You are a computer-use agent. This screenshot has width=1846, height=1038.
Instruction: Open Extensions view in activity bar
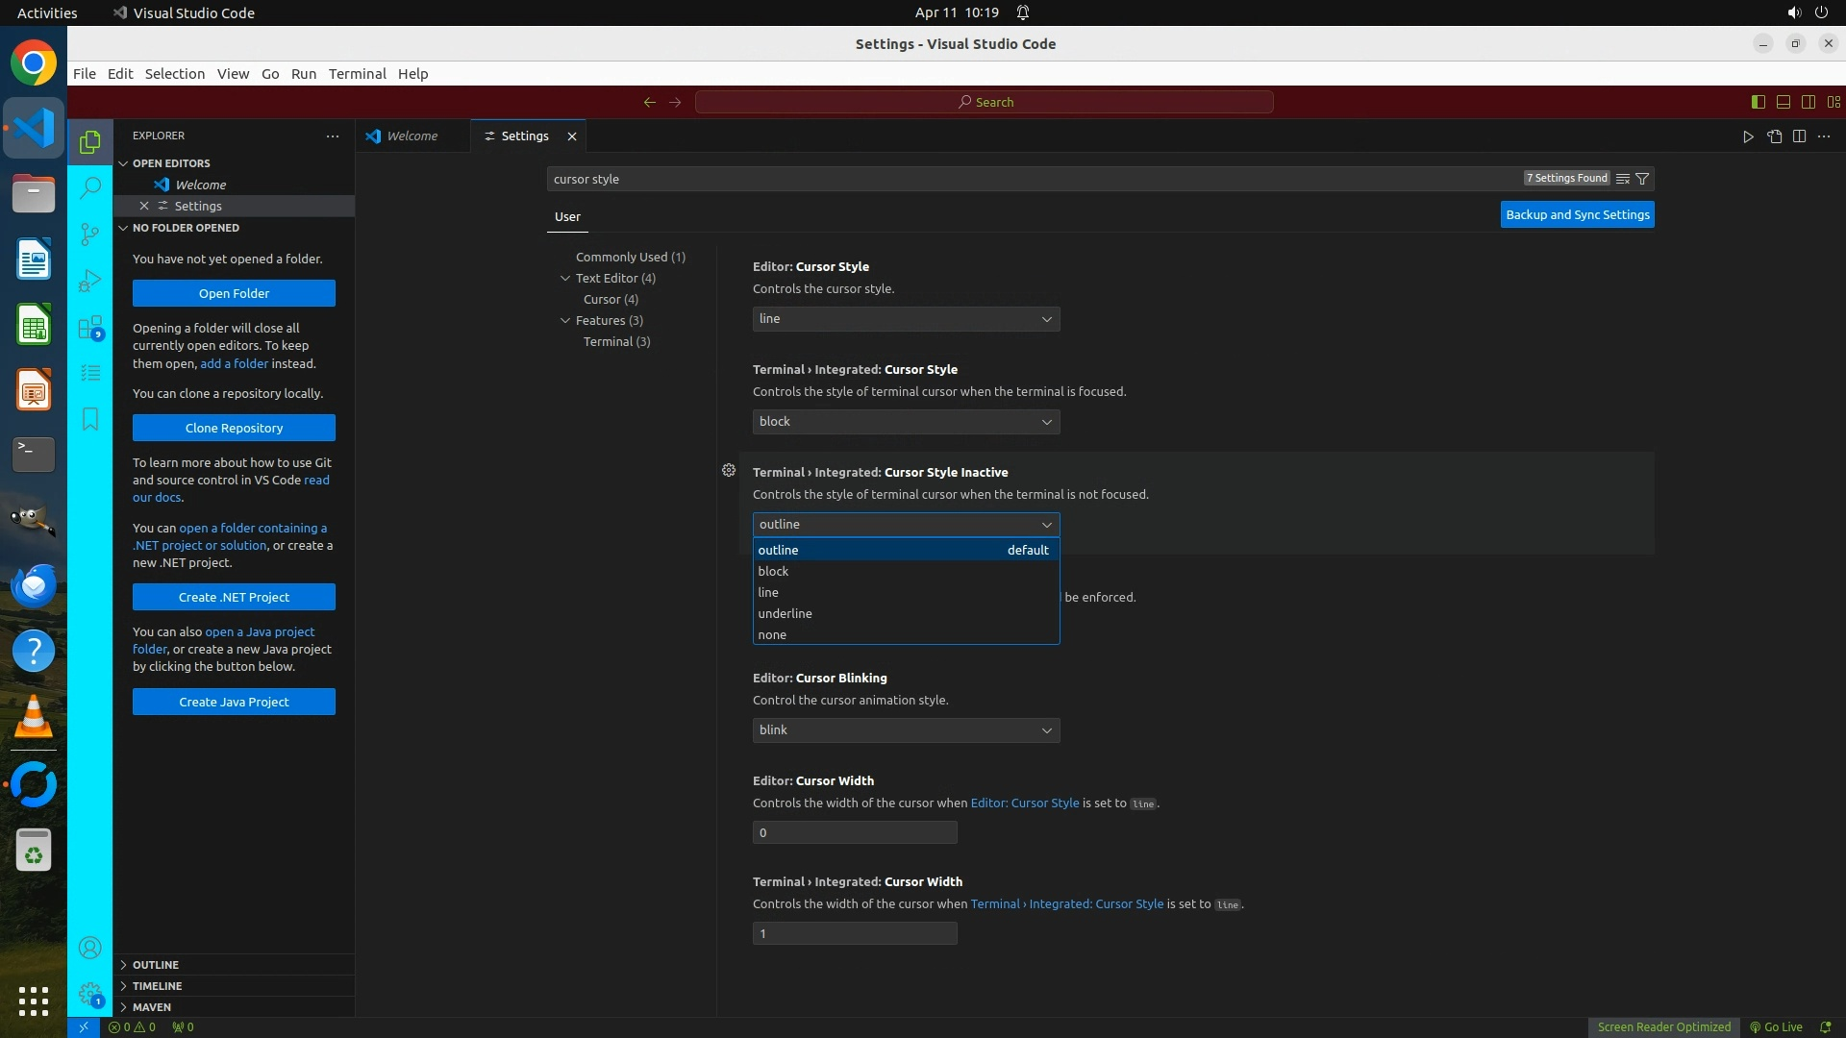(x=90, y=328)
